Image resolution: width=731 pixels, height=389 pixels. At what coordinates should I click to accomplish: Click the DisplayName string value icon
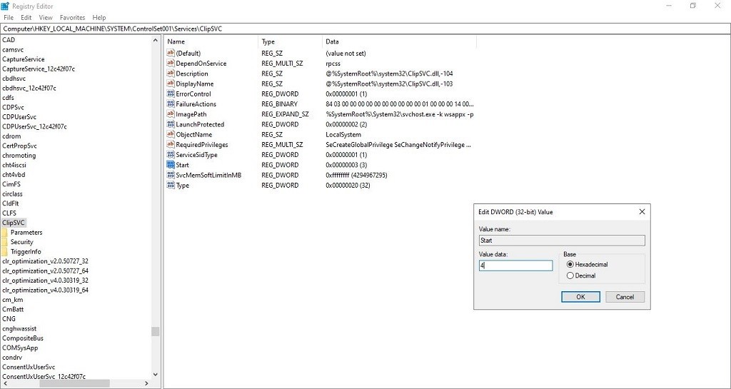pos(170,84)
